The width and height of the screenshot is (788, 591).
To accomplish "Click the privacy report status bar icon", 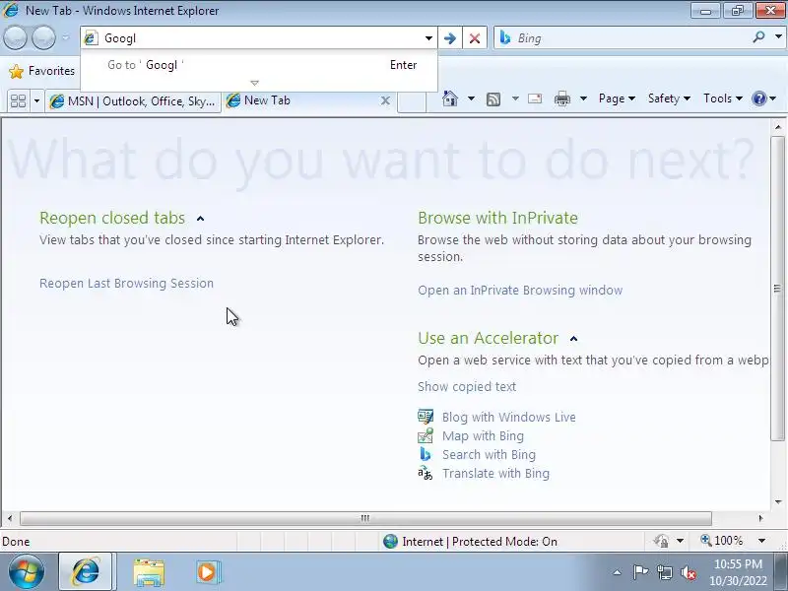I will pos(661,541).
